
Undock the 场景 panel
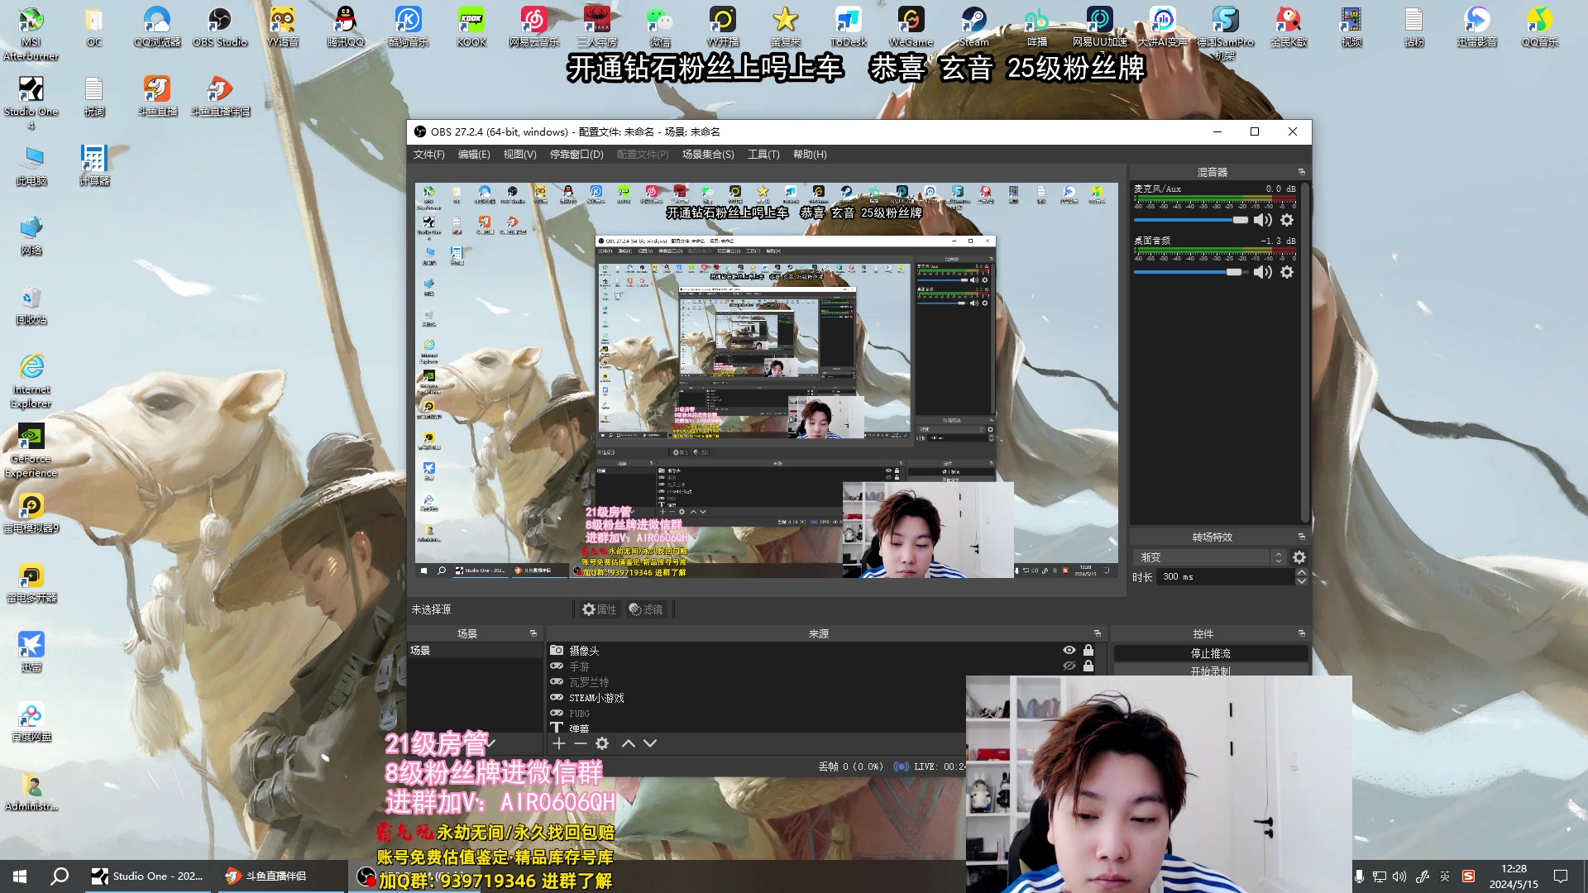click(533, 633)
